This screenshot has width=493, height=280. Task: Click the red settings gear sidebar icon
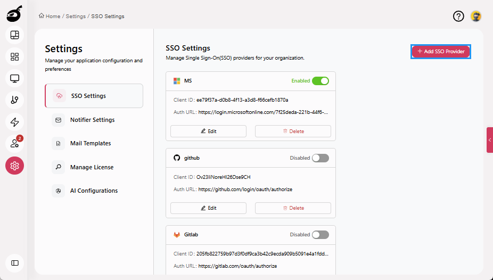tap(14, 166)
